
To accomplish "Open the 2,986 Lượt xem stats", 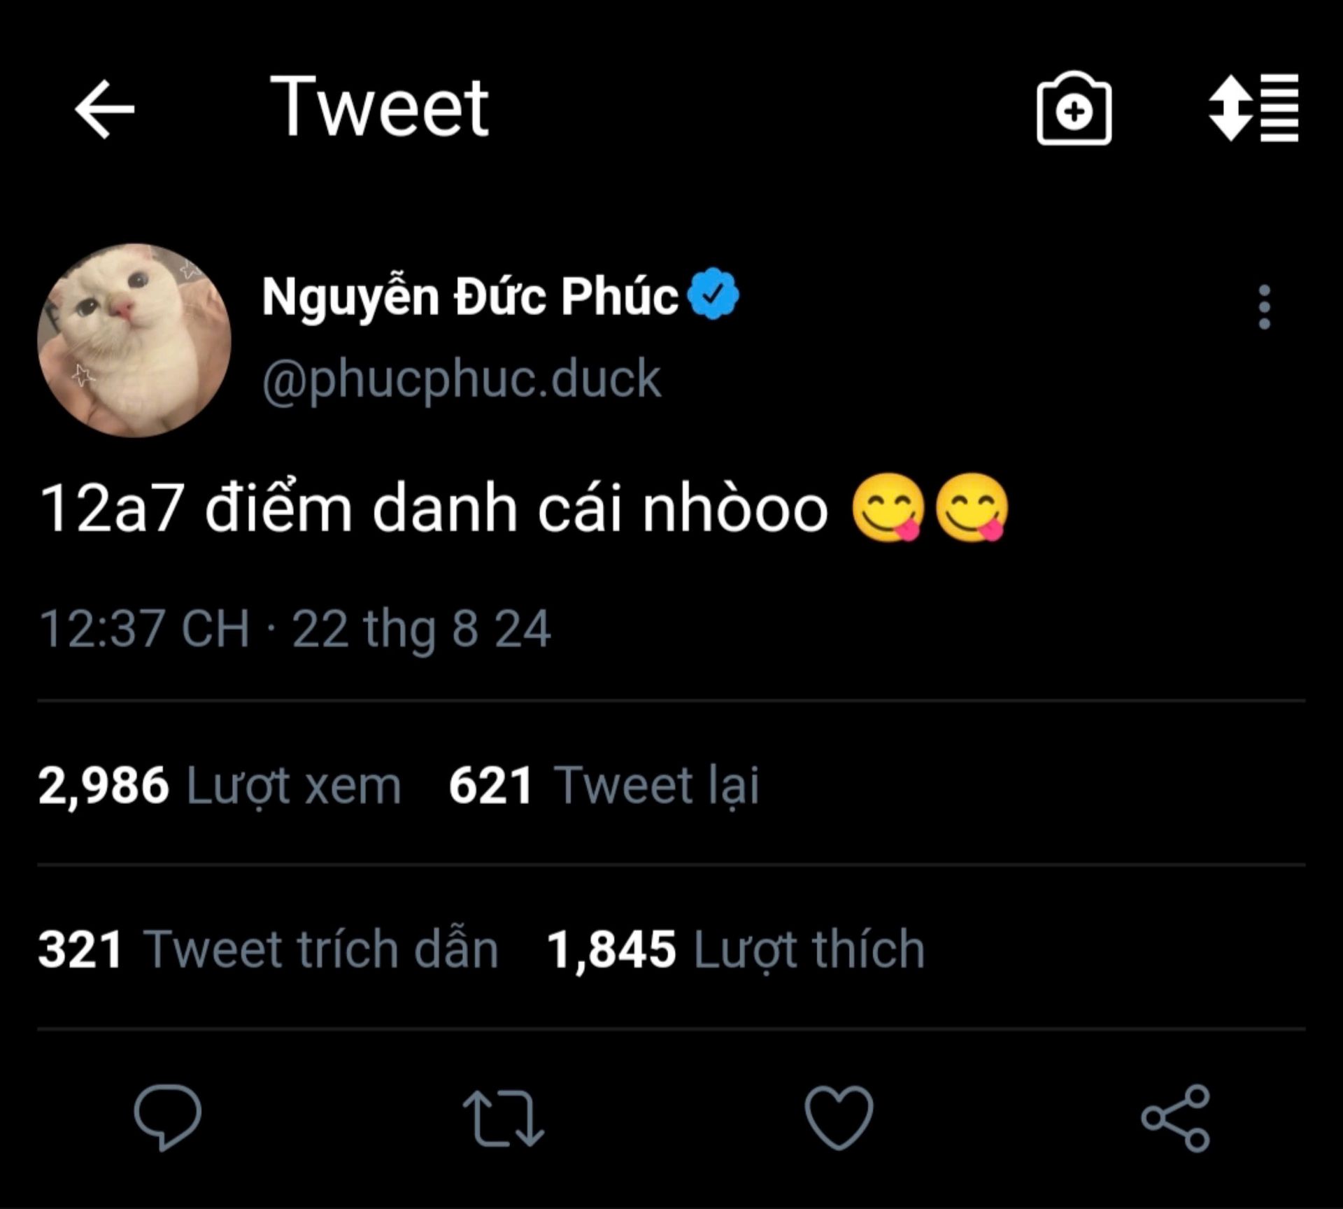I will 219,784.
